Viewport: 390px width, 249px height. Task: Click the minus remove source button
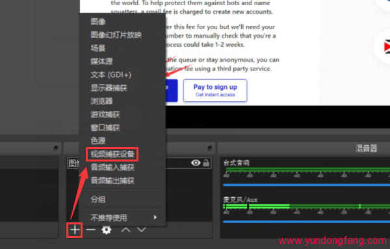click(91, 230)
